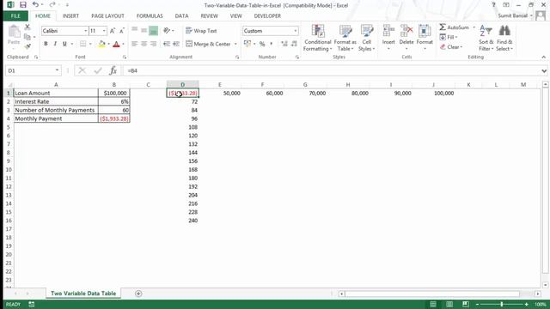Apply yellow fill color to cell
Viewport: 550px width, 309px height.
pyautogui.click(x=101, y=44)
